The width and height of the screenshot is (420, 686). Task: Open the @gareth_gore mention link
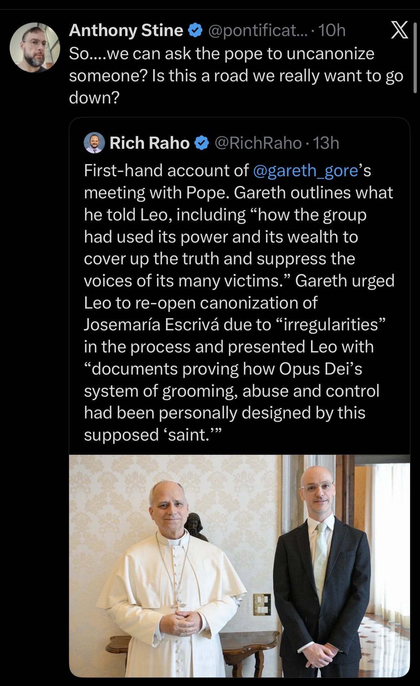click(x=306, y=171)
